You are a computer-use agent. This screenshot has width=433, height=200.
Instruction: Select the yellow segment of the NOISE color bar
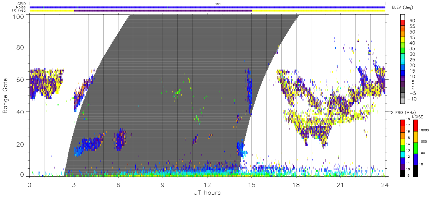pyautogui.click(x=416, y=137)
